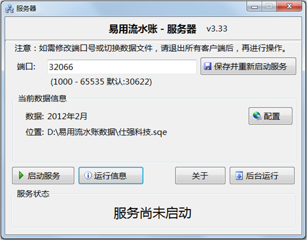The height and width of the screenshot is (240, 307).
Task: Send the app to 后台运行
Action: pos(262,175)
